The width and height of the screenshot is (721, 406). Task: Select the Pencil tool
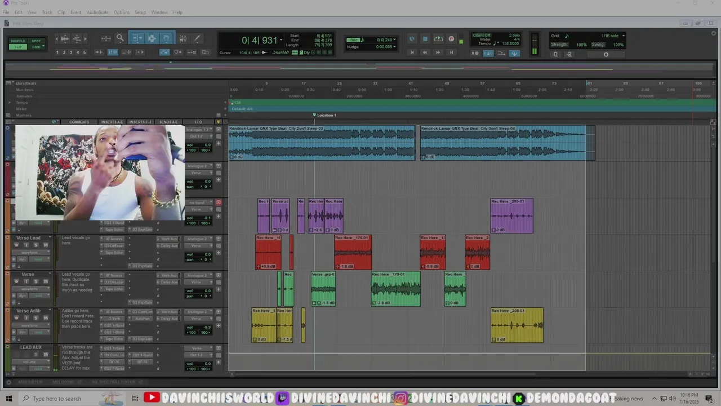[x=197, y=38]
